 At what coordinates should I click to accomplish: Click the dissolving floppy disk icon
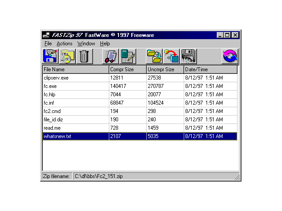188,56
